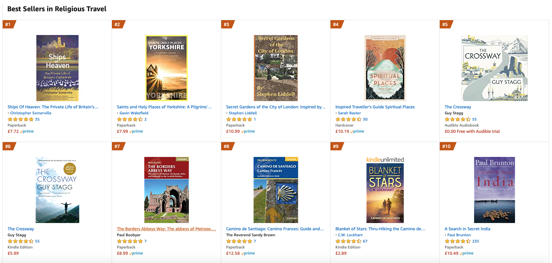Screen dimensions: 552x263
Task: Click the £10.99 price of Secret Gardens
Action: (233, 131)
